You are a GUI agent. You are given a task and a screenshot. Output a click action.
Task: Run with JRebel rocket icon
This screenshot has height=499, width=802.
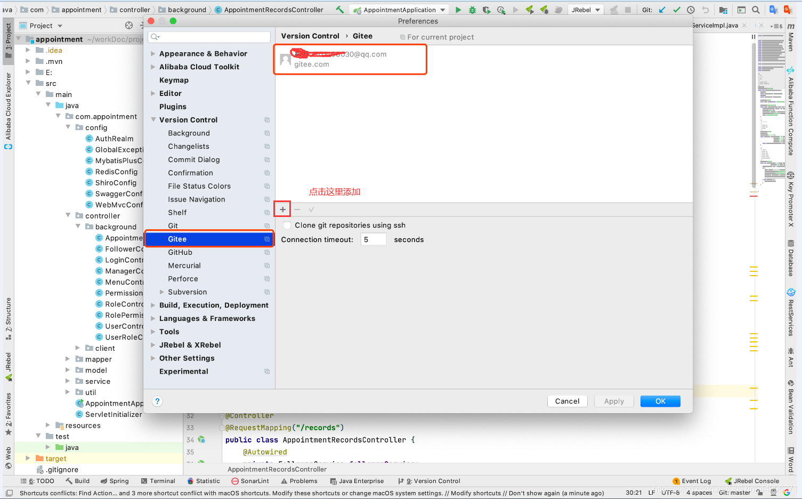point(530,10)
